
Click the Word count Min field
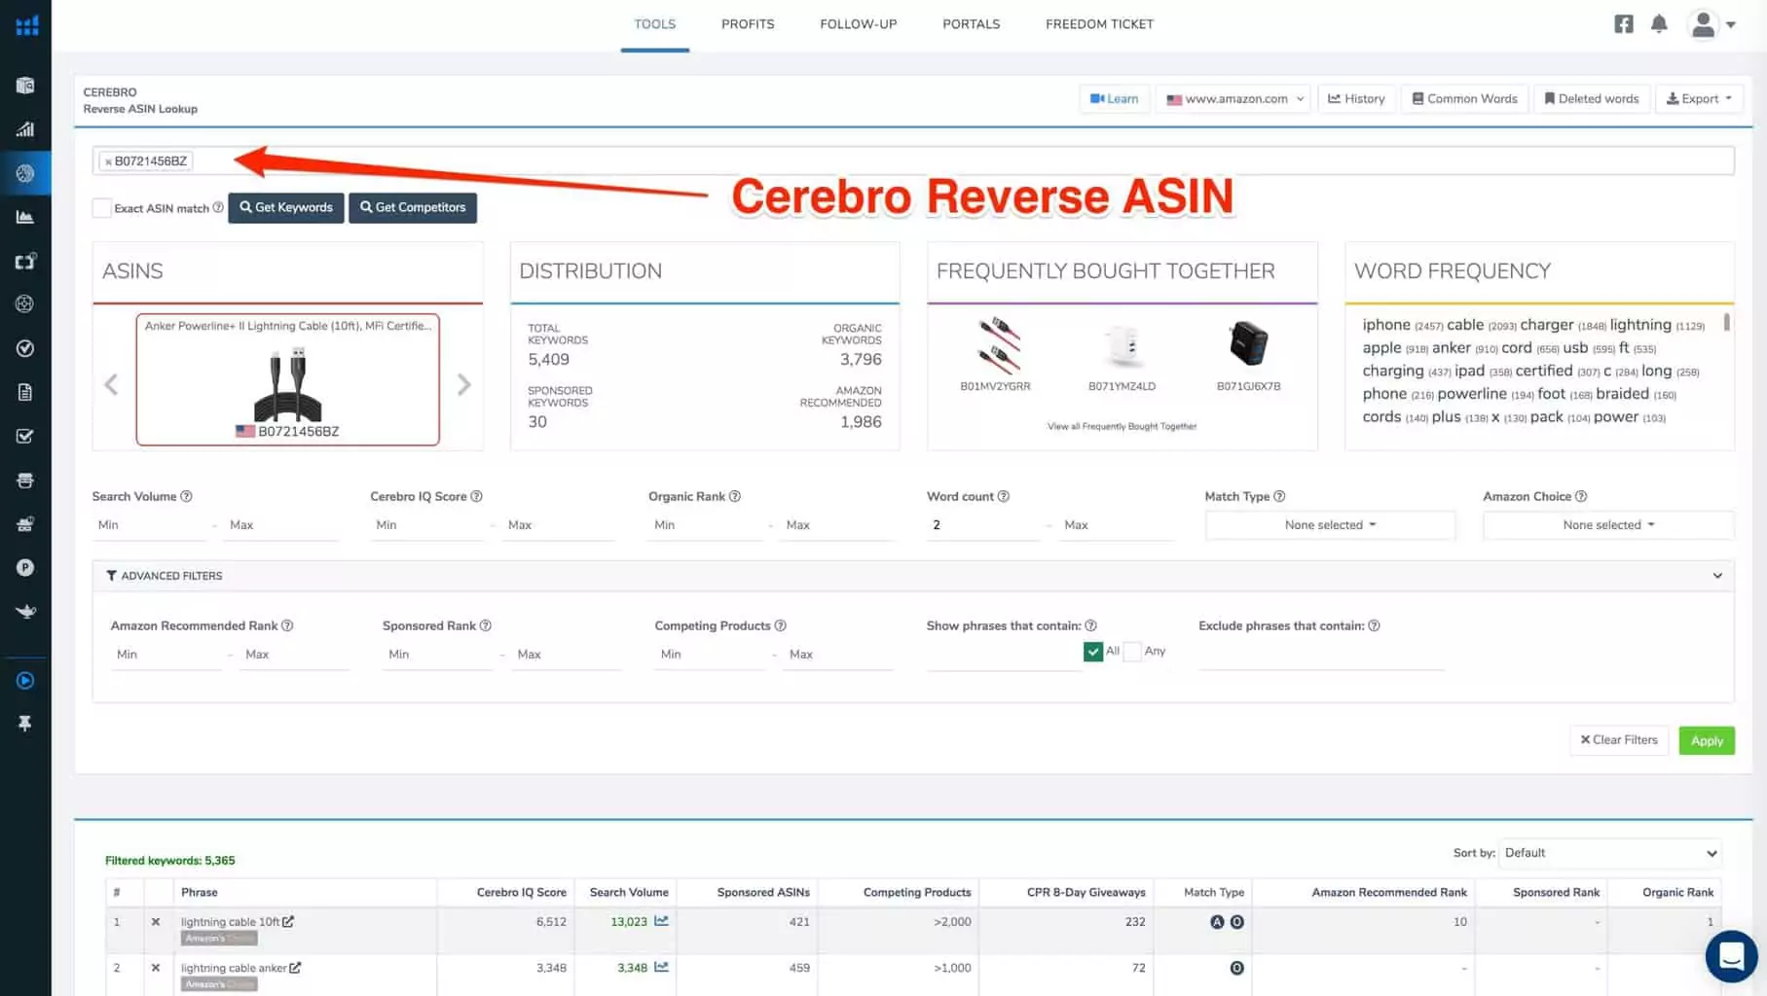983,525
